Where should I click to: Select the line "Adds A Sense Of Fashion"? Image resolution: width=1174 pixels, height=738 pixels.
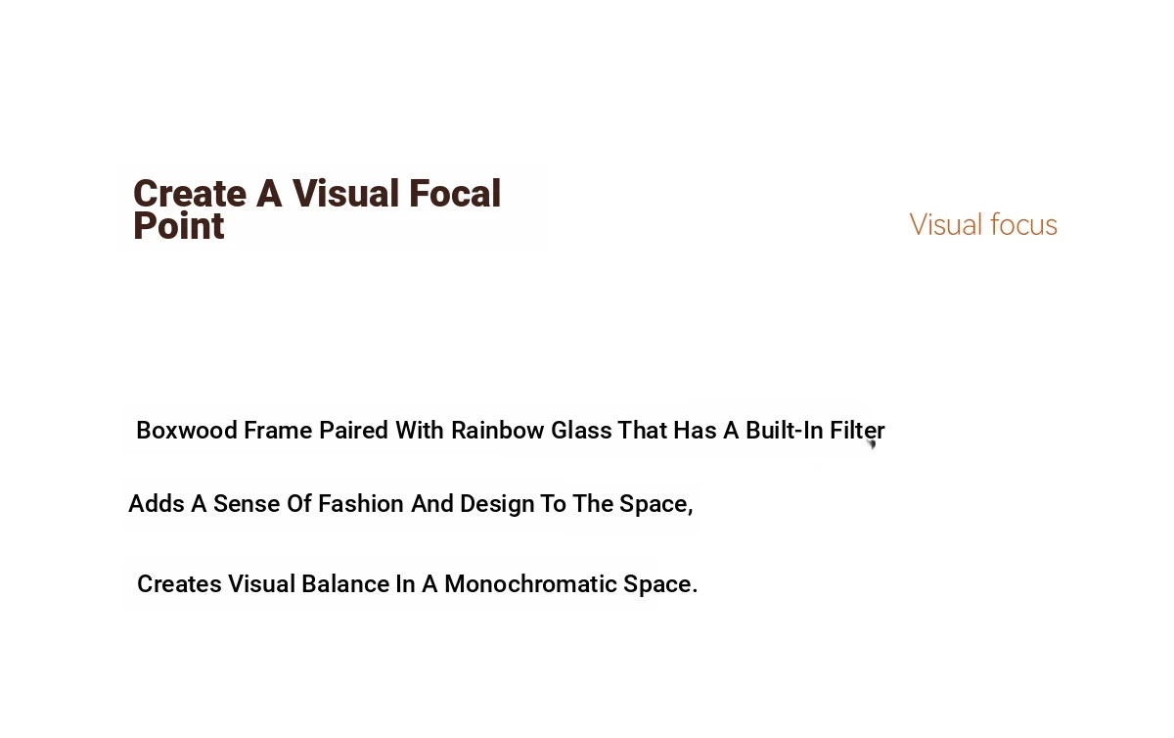pyautogui.click(x=411, y=504)
